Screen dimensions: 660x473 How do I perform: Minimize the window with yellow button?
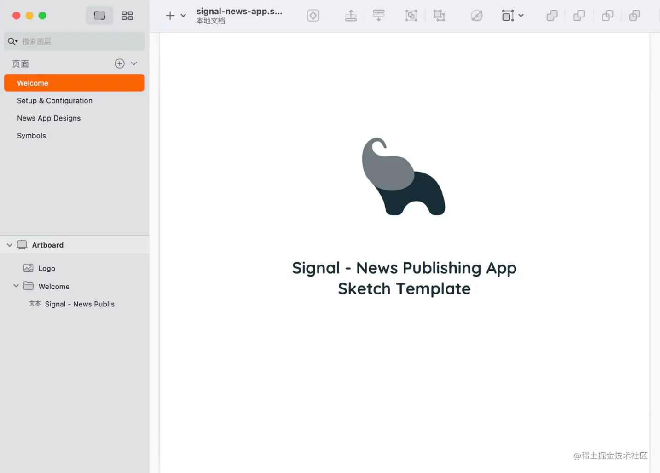pos(29,16)
